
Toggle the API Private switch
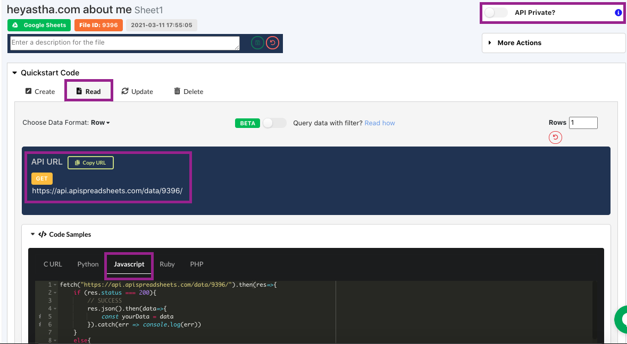coord(496,13)
